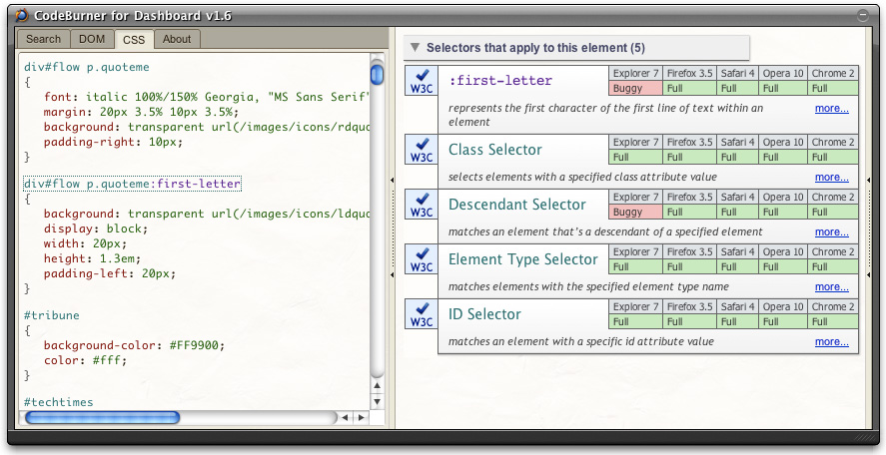886x455 pixels.
Task: Click the horizontal scroll left arrow
Action: pos(346,417)
